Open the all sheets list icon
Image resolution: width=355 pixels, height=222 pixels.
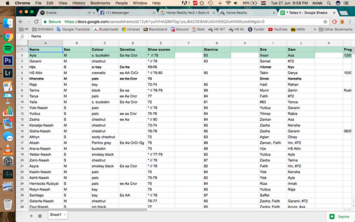(40, 215)
